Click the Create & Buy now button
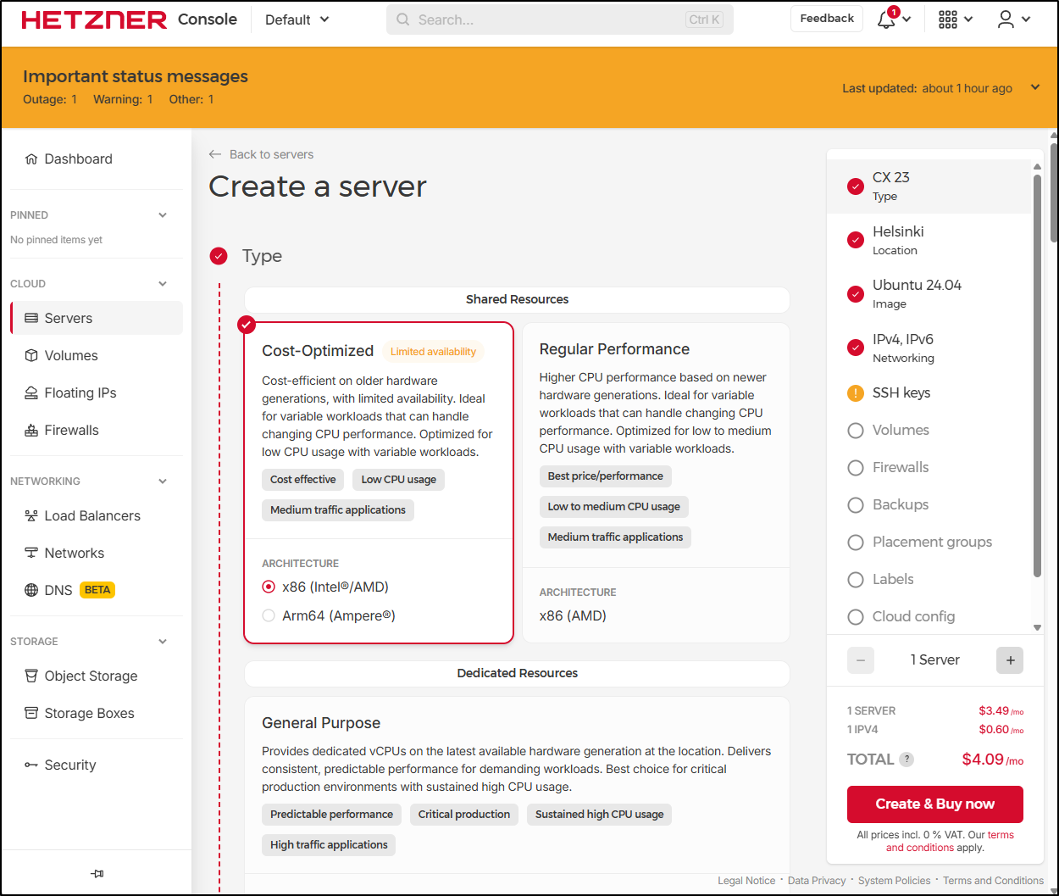 click(x=934, y=804)
